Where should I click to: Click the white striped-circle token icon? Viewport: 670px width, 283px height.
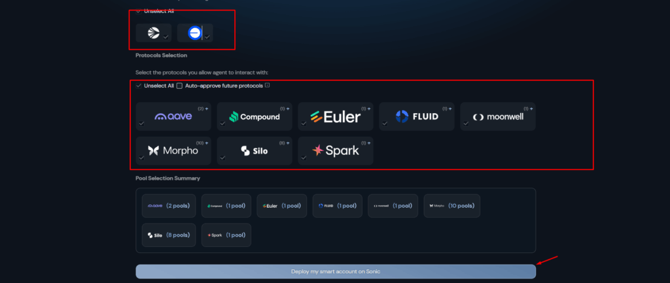click(x=153, y=33)
